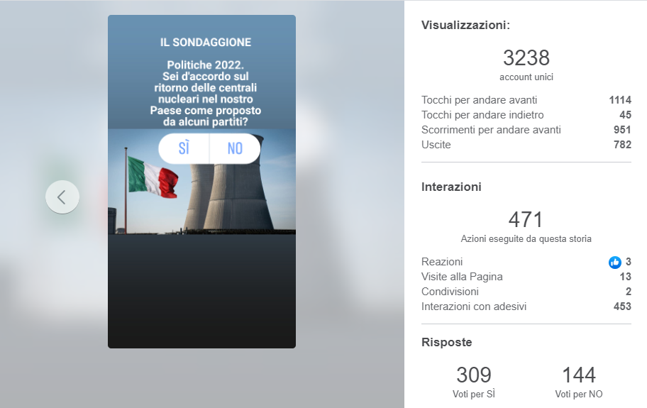
Task: Click the 'Uscite' metric row
Action: pyautogui.click(x=526, y=144)
